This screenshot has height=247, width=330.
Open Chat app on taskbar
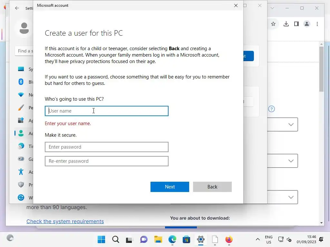click(144, 239)
